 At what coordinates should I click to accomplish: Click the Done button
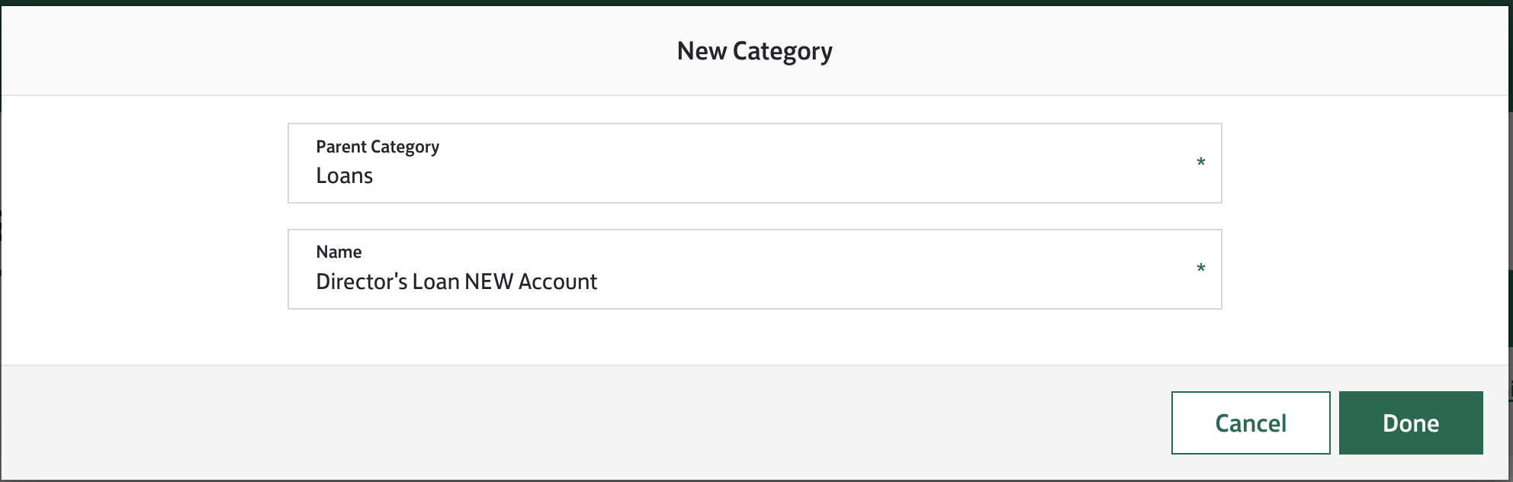click(x=1410, y=423)
